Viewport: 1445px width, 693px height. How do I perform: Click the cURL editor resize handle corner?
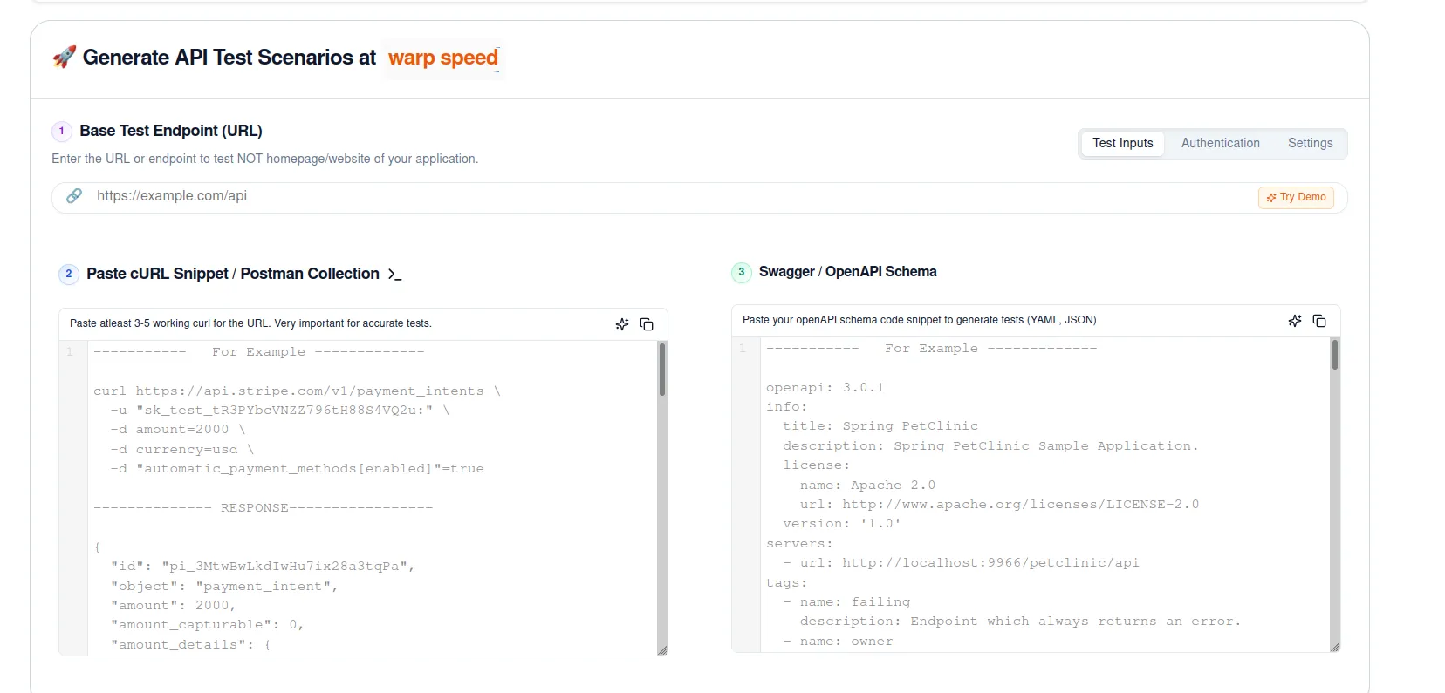coord(662,650)
